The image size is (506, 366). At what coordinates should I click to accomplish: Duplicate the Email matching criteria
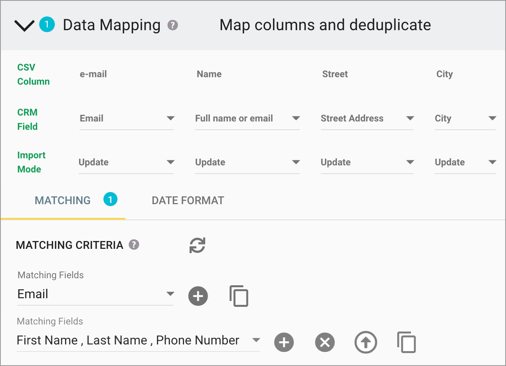tap(239, 296)
